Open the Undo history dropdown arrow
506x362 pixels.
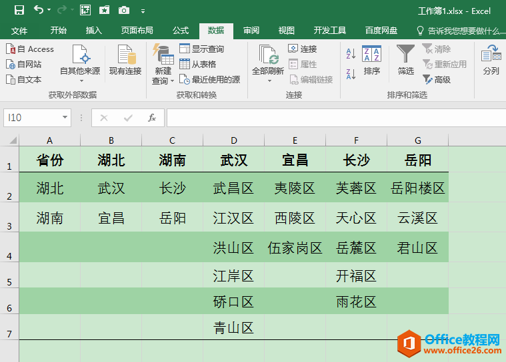tap(49, 10)
